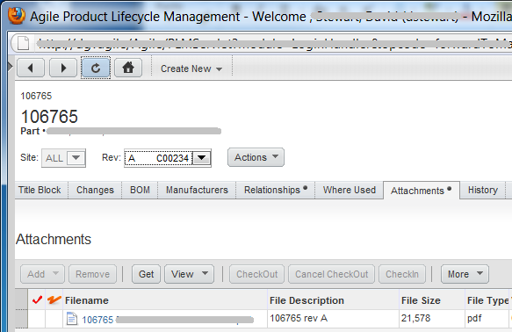Open the BOM tab
The height and width of the screenshot is (332, 512).
[140, 190]
